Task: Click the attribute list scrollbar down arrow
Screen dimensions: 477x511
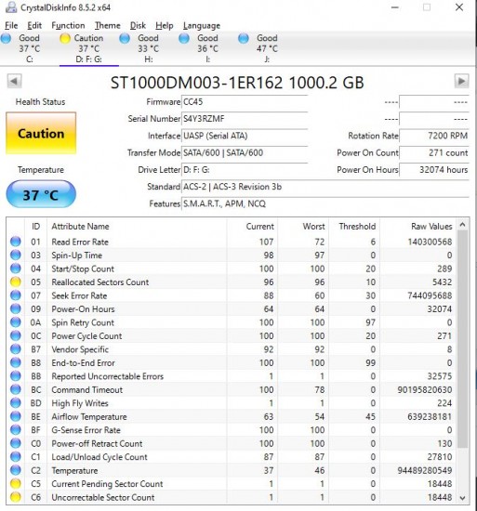Action: 462,498
